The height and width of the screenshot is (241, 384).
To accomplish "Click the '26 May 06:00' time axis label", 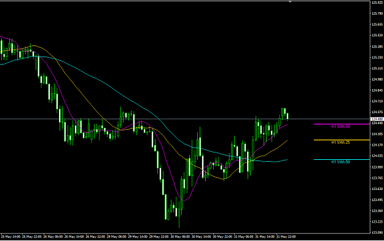I will 53,237.
